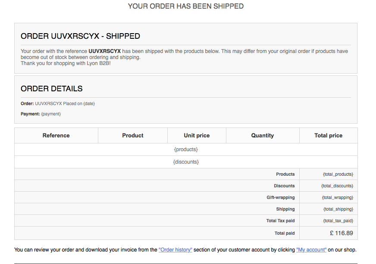Click the "My account" link

[311, 250]
